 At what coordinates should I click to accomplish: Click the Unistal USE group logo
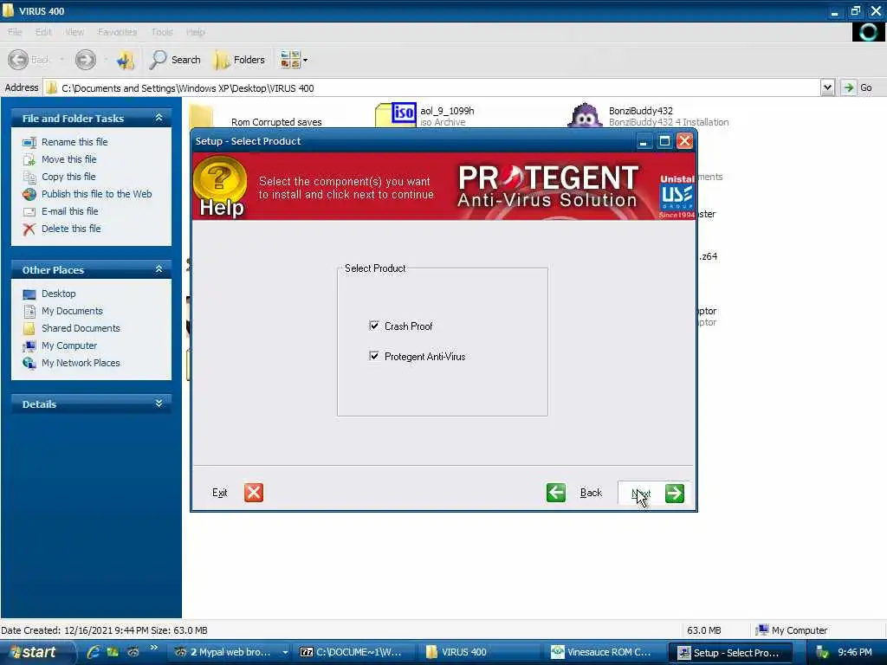pyautogui.click(x=677, y=197)
